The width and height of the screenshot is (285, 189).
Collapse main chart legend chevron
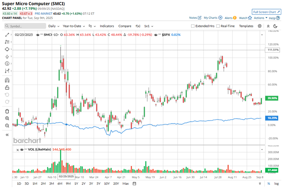(262, 35)
